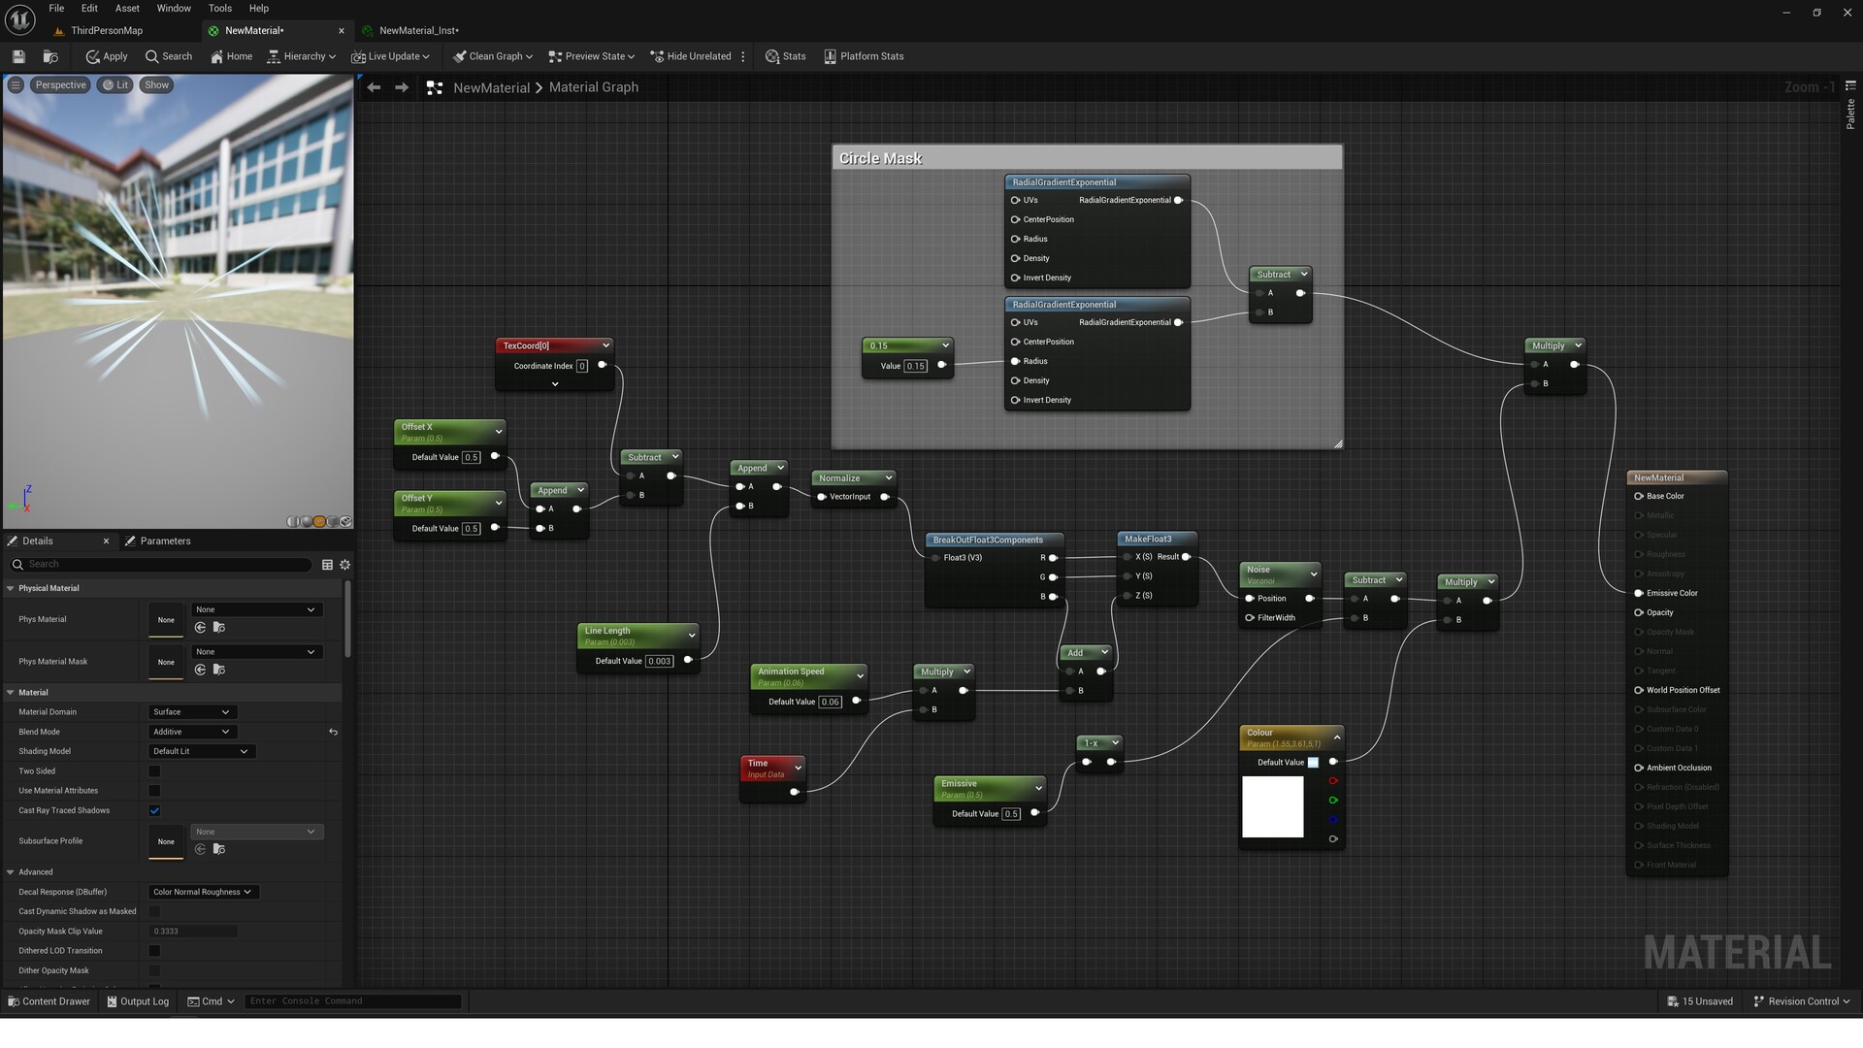This screenshot has height=1048, width=1863.
Task: Open the Content Drawer from the status bar
Action: tap(49, 1000)
